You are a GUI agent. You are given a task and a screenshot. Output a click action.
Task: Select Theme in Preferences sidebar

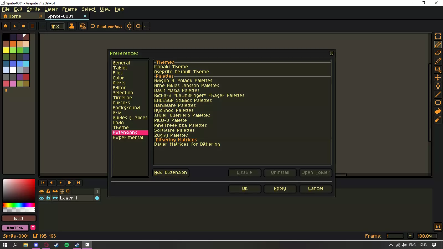coord(120,128)
